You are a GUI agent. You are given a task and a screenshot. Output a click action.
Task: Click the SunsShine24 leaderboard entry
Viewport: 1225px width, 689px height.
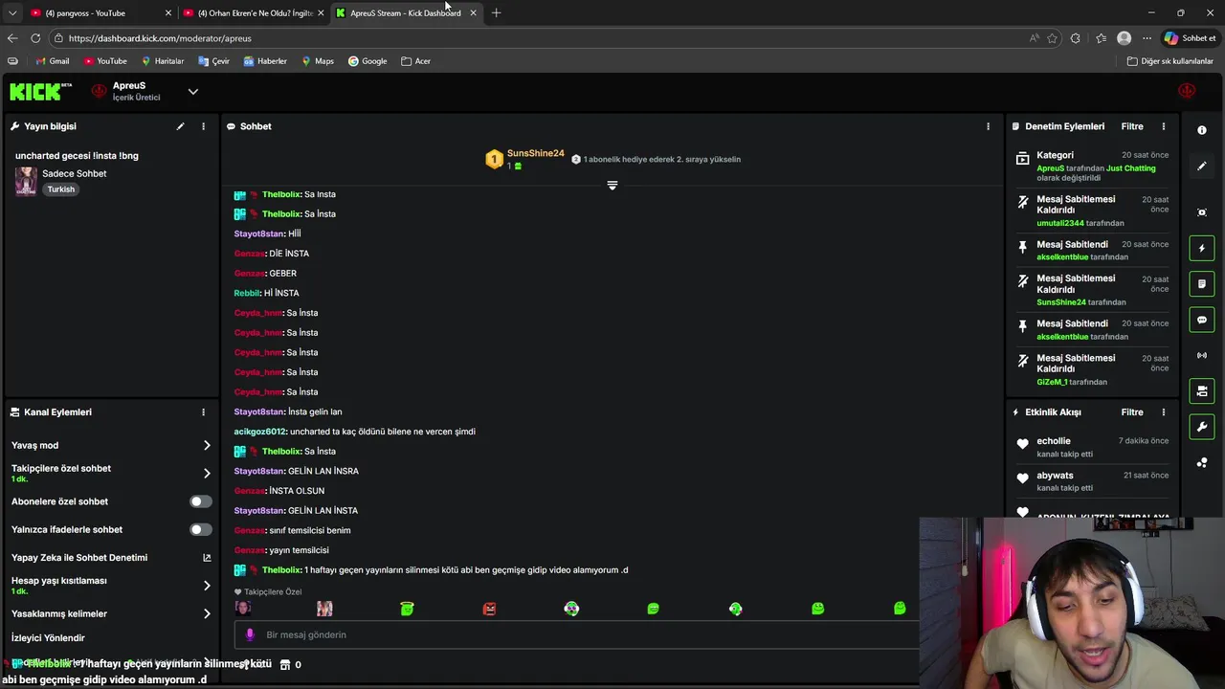coord(524,159)
